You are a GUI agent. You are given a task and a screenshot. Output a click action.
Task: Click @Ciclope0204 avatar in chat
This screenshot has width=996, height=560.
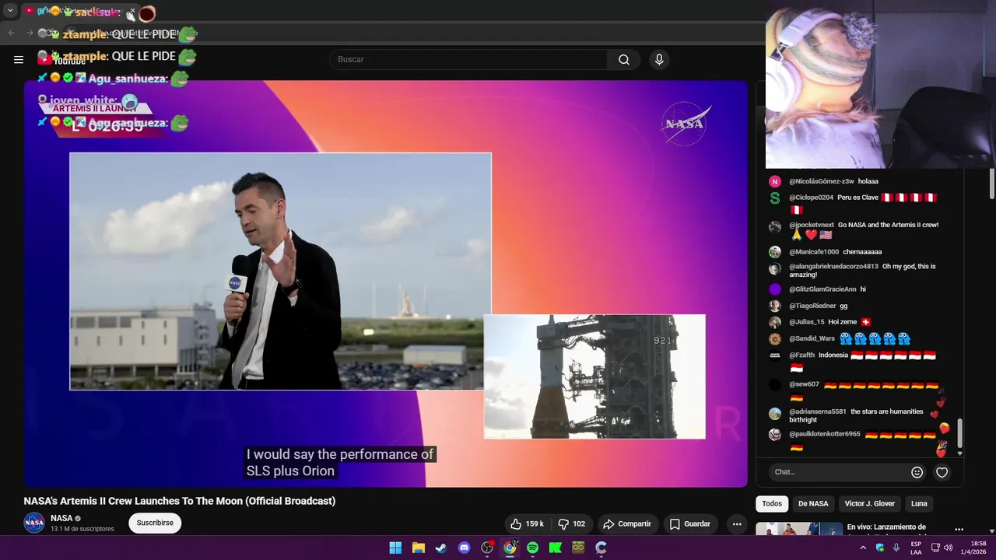point(775,198)
